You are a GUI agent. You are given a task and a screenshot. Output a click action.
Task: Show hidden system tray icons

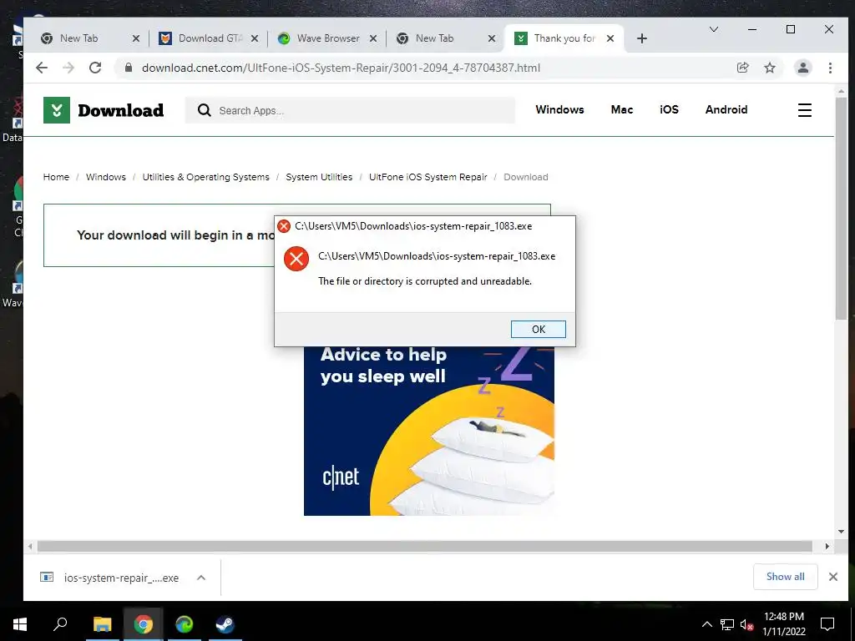coord(706,624)
